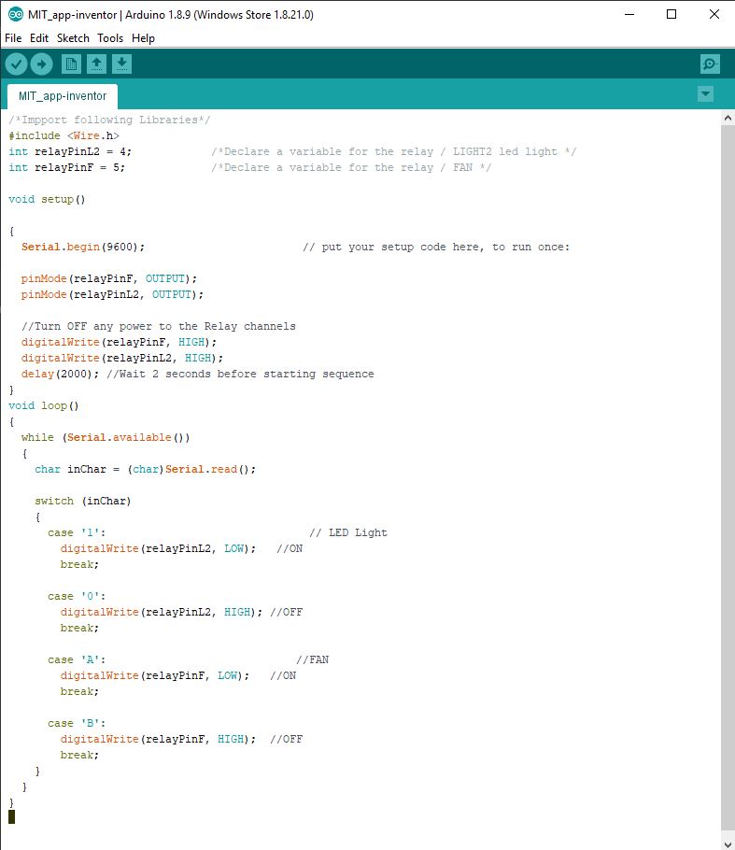
Task: Click the editor scrollbar up arrow
Action: pos(728,118)
